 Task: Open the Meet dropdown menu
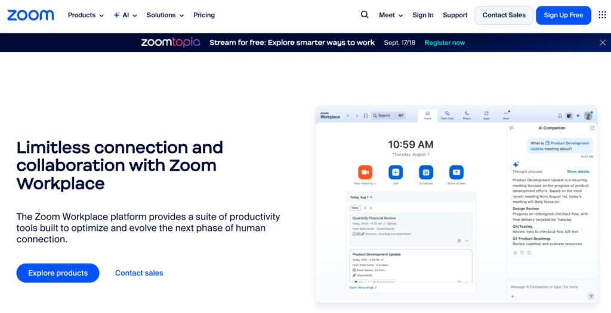pyautogui.click(x=391, y=15)
